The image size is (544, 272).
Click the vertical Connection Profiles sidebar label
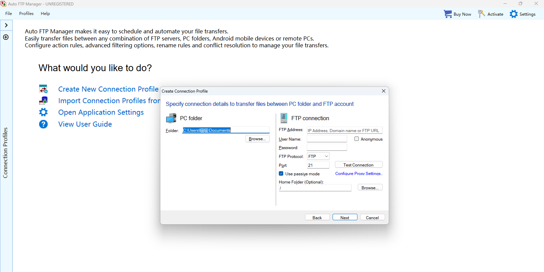coord(5,153)
